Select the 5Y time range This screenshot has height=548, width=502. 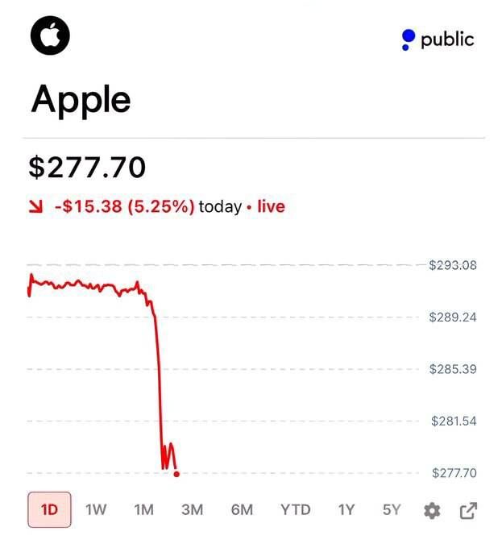(x=392, y=510)
